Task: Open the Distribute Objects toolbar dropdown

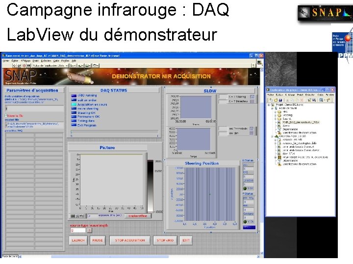Action: click(80, 66)
